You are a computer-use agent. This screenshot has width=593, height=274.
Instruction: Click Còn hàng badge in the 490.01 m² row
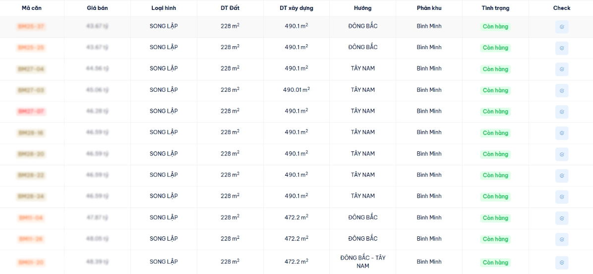tap(495, 90)
